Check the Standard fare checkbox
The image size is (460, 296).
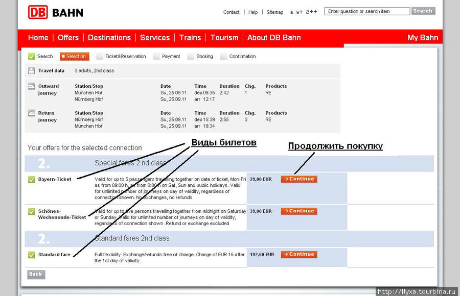(x=31, y=254)
